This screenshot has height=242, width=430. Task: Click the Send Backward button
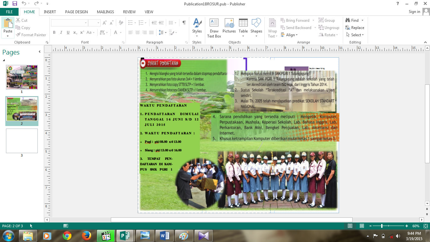(x=296, y=28)
